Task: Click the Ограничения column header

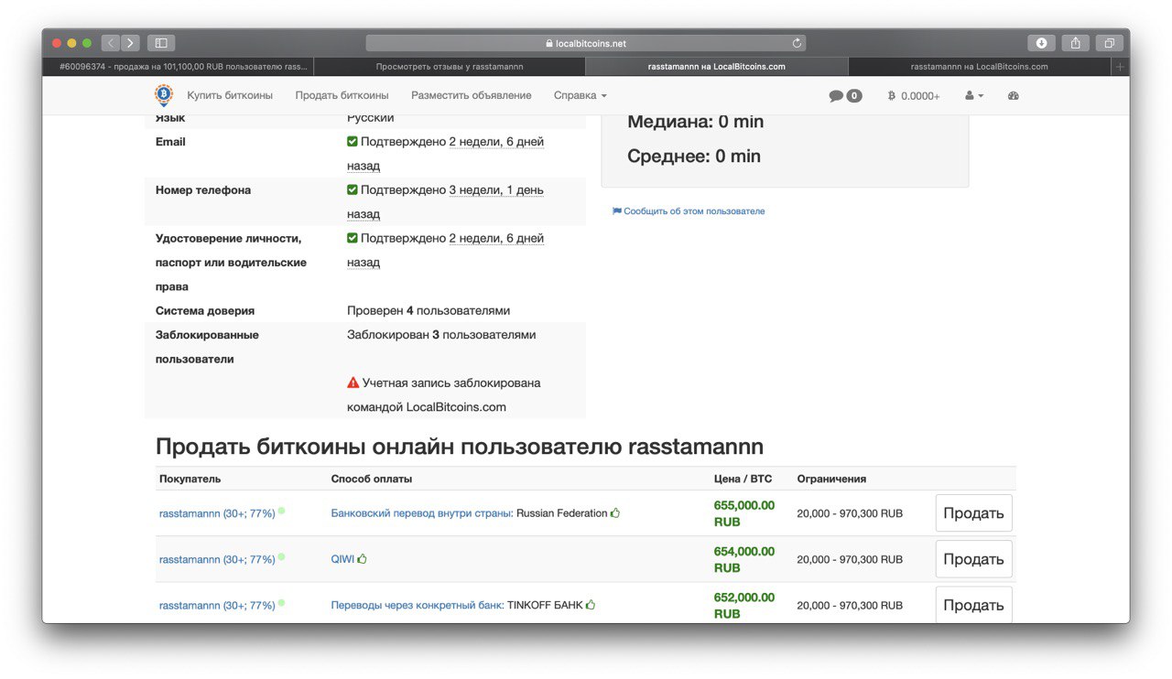Action: tap(831, 479)
